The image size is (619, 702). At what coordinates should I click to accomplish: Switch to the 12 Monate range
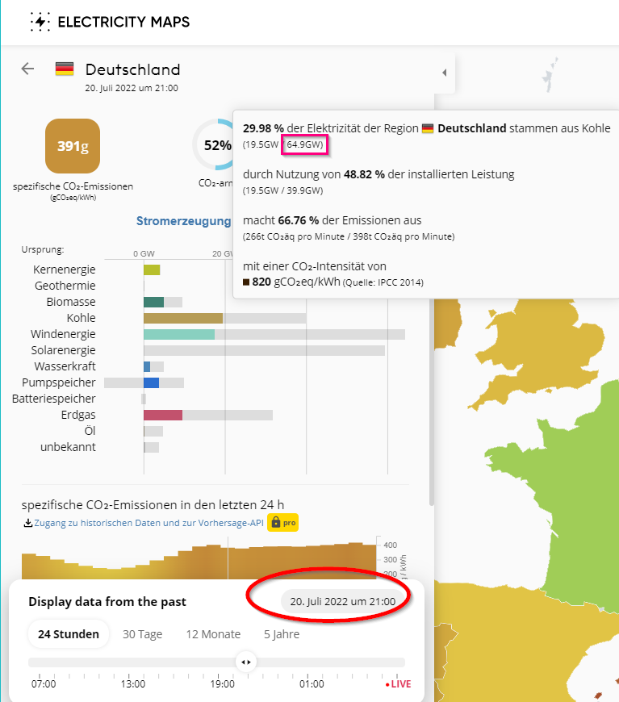pyautogui.click(x=213, y=634)
